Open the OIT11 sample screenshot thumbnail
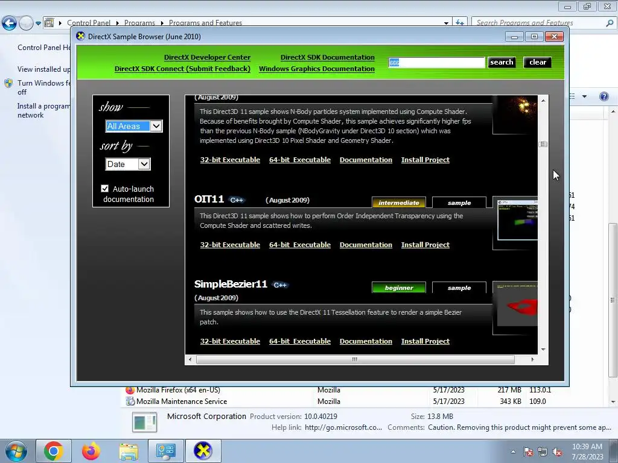The width and height of the screenshot is (618, 463). (517, 219)
